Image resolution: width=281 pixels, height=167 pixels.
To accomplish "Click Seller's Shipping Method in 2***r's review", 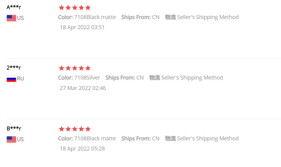I will tap(192, 78).
